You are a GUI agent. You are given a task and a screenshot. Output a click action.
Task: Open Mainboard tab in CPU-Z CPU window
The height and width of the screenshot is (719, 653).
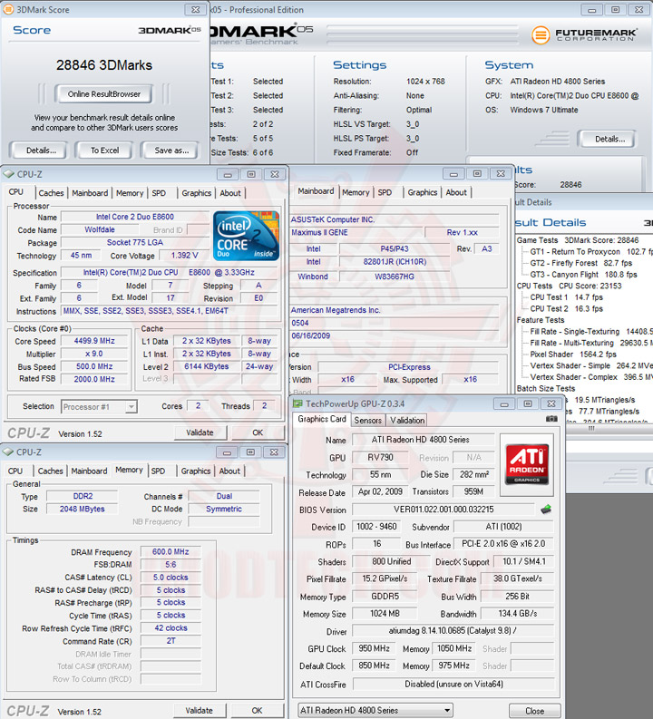click(x=90, y=193)
